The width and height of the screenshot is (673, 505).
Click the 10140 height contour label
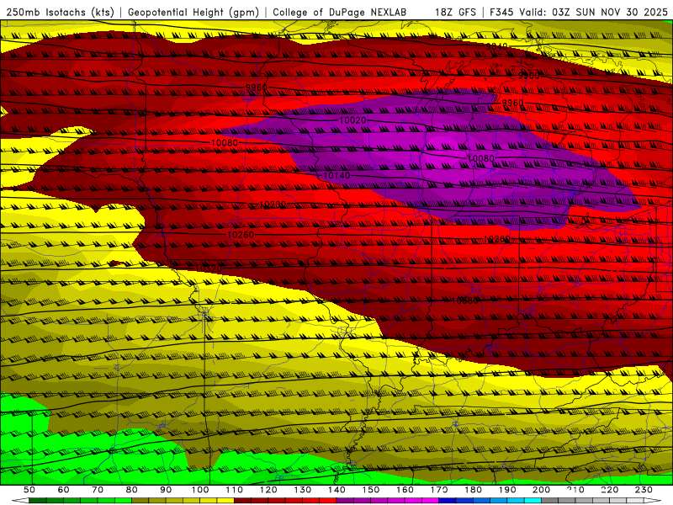click(336, 176)
